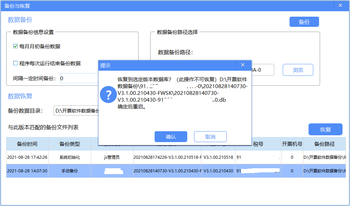Click the 备份路径 column header
350x206 pixels.
tap(324, 144)
